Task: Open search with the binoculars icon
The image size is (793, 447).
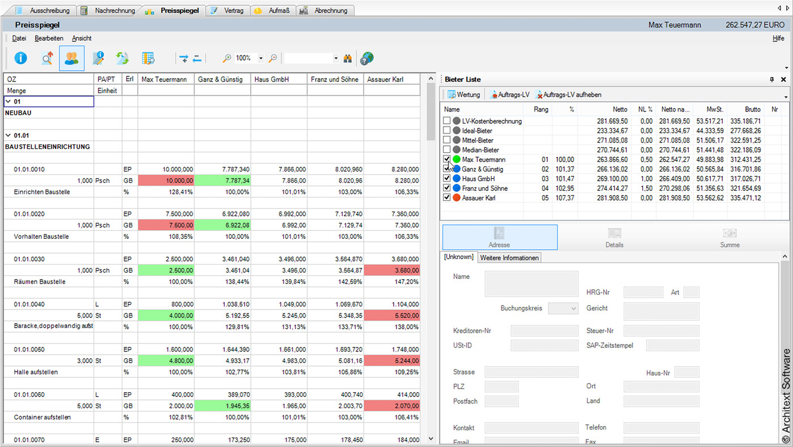Action: coord(347,58)
